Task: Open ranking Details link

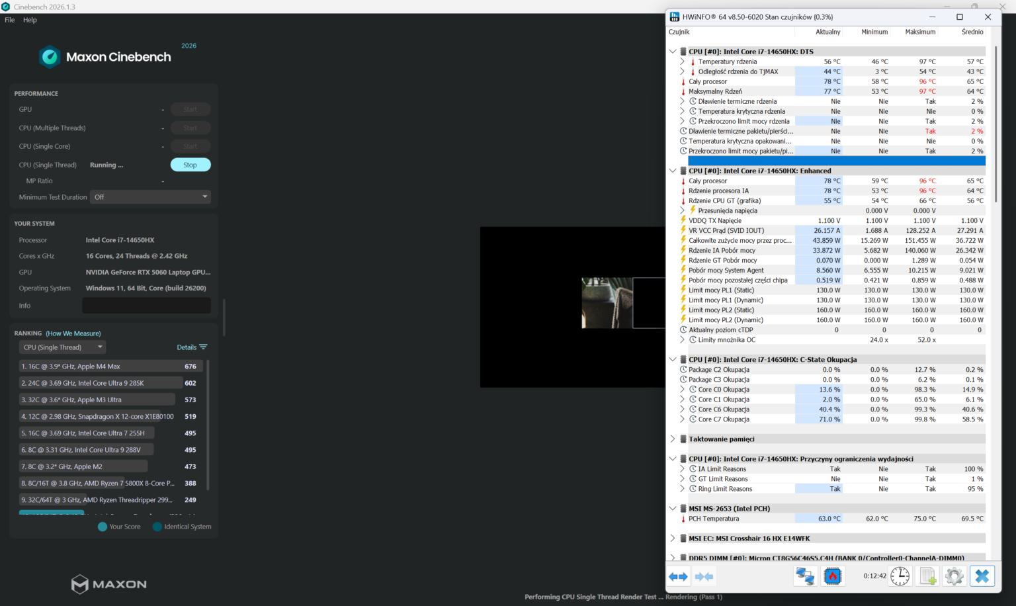Action: tap(187, 347)
